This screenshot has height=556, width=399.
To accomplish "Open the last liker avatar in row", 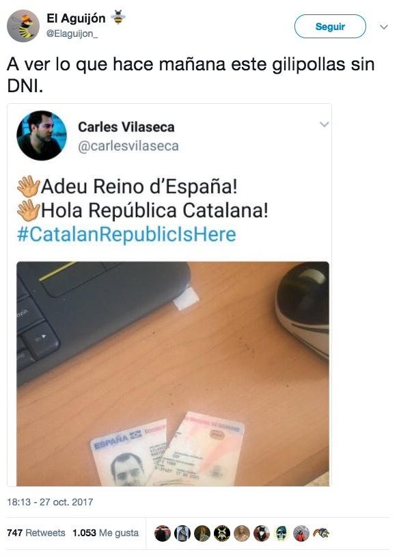I will pos(321,533).
